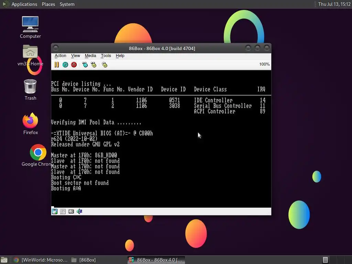352x264 pixels.
Task: Open the Applications menu in top panel
Action: (x=24, y=4)
